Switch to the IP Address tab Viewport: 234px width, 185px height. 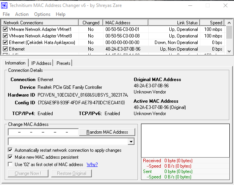tap(41, 63)
